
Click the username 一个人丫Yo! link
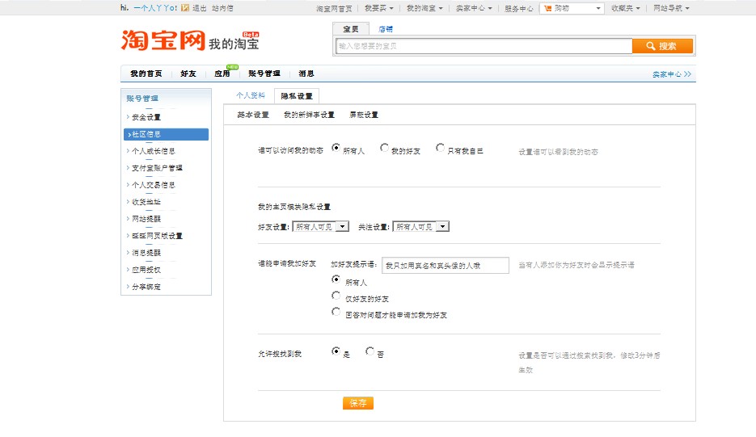pos(155,8)
